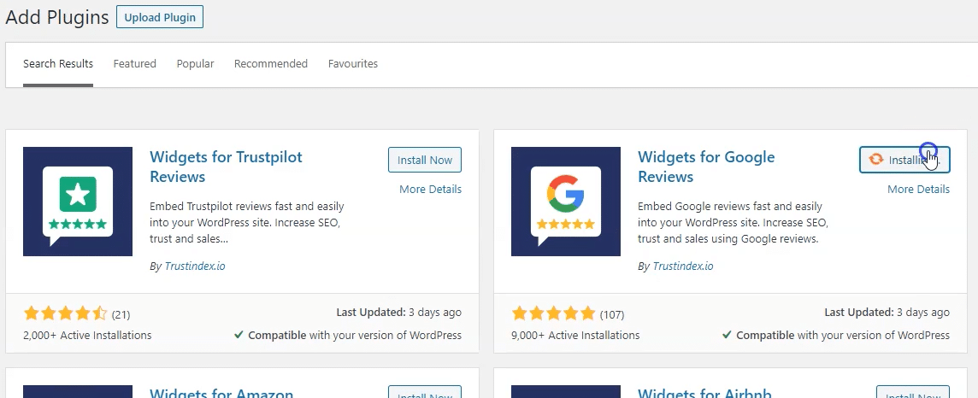
Task: Click the Google Reviews plugin star rating
Action: (554, 313)
